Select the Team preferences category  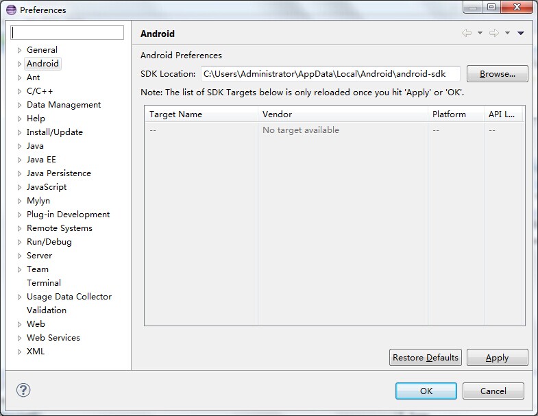(38, 269)
